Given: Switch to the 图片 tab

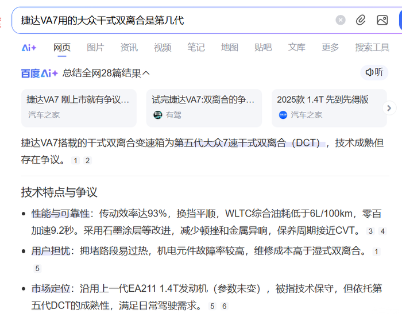Looking at the screenshot, I should point(95,48).
